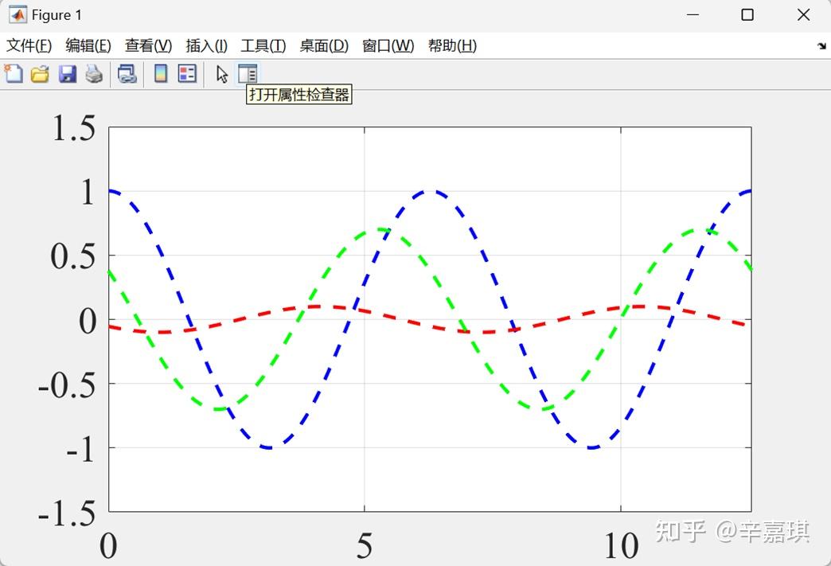This screenshot has height=566, width=831.
Task: Click the small chevron at menu bar right edge
Action: [x=820, y=45]
